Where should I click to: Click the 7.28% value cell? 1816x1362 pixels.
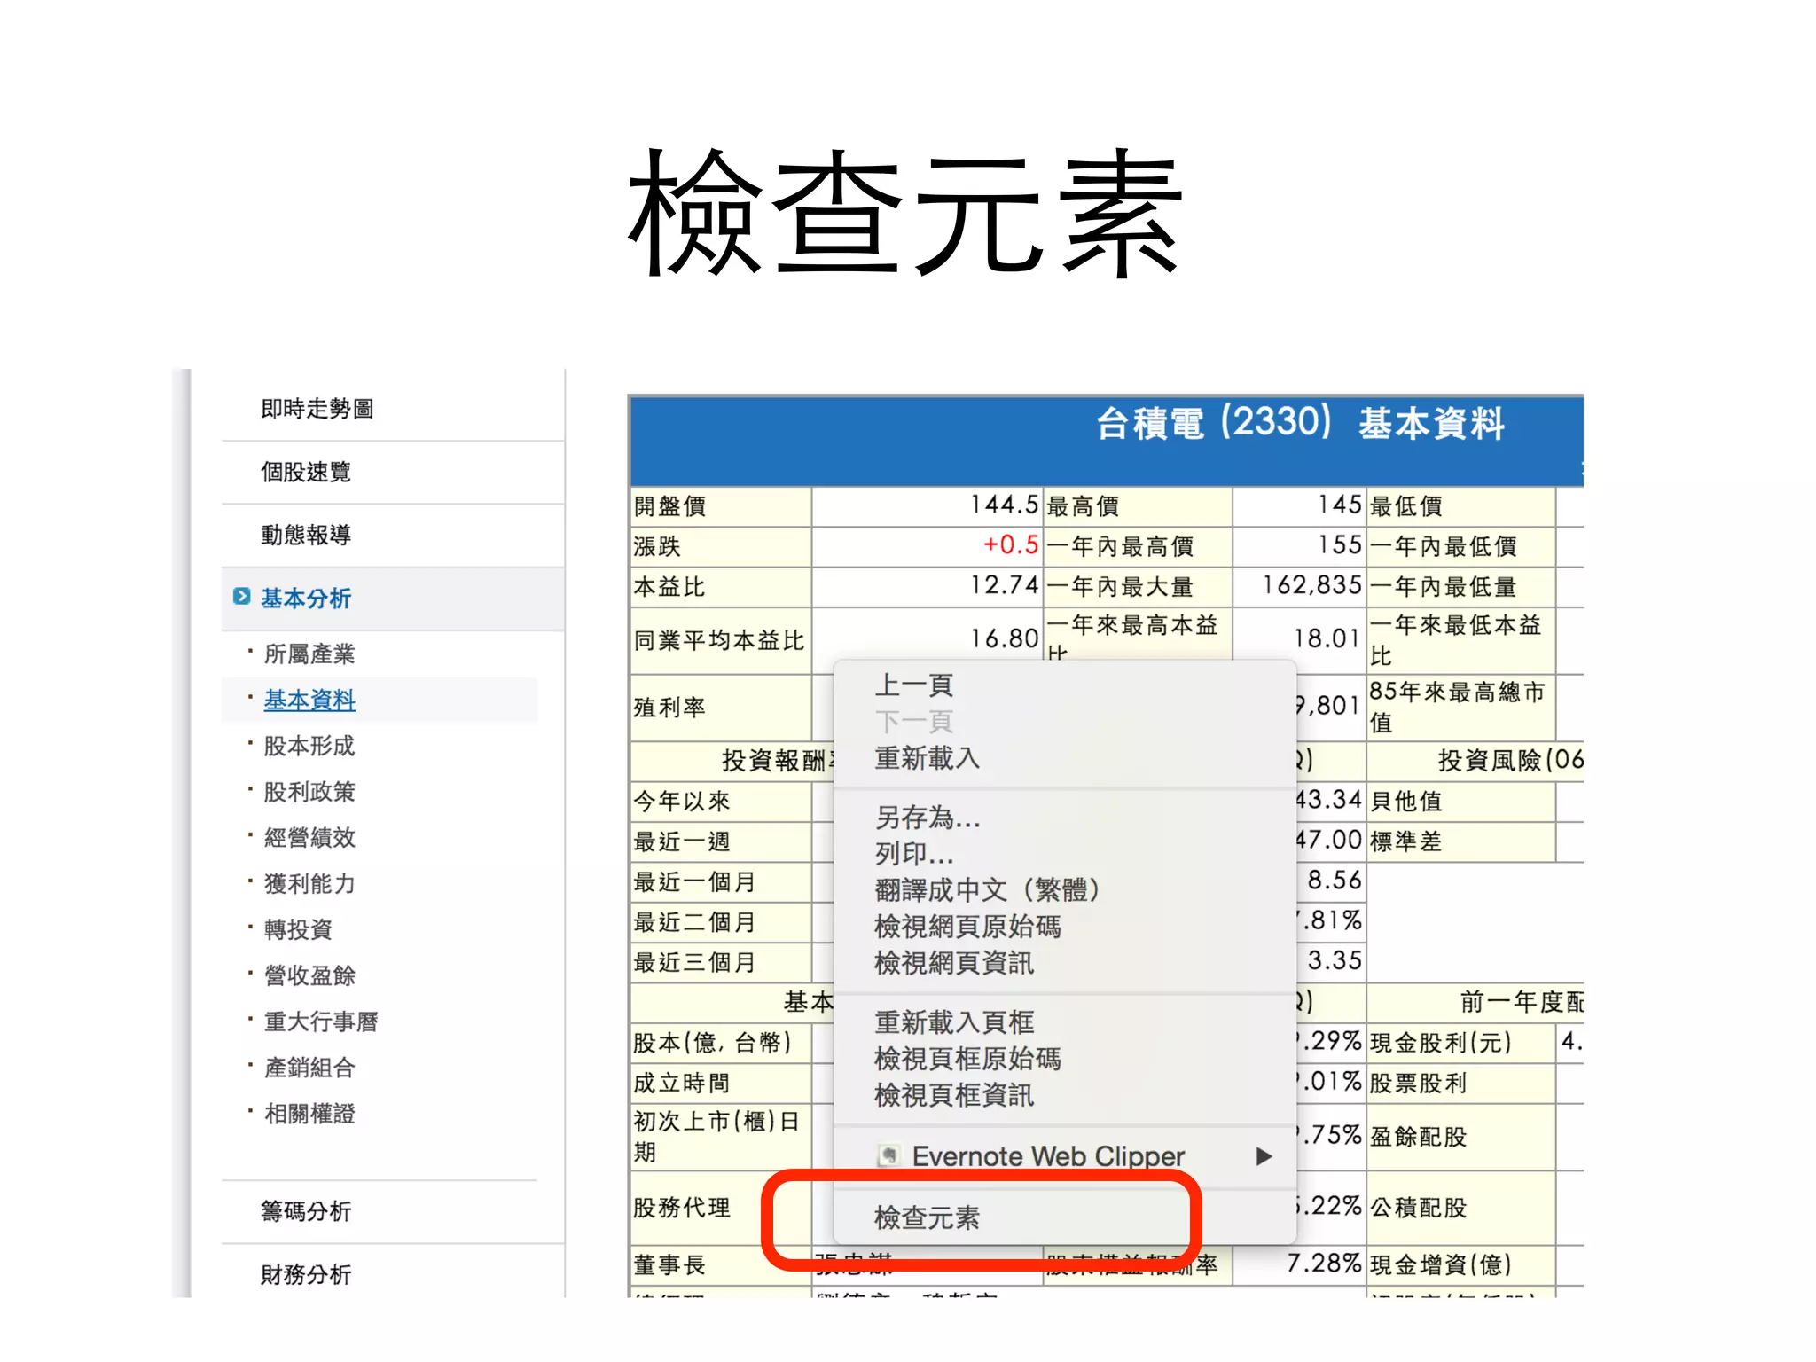[x=1324, y=1264]
